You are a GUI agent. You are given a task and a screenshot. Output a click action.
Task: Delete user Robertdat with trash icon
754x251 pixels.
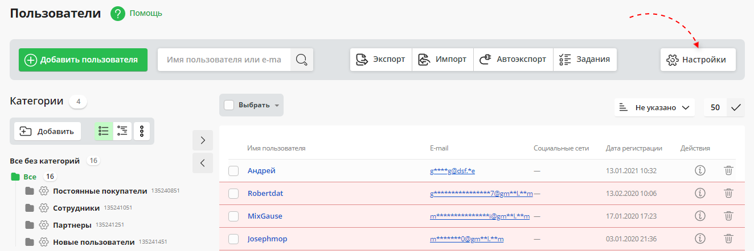tap(728, 193)
